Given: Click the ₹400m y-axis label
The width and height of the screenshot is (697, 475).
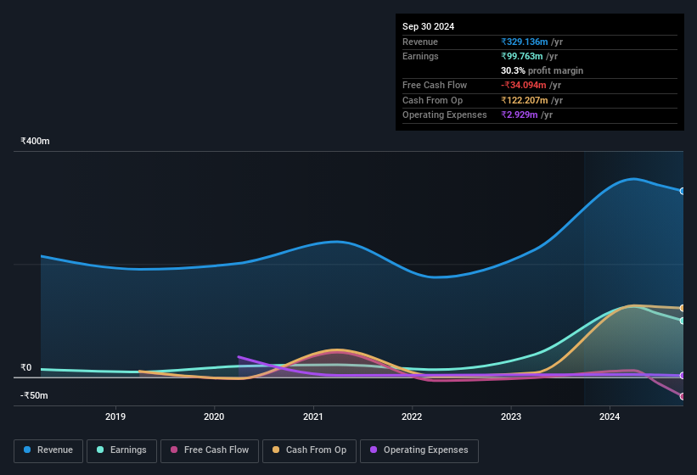Looking at the screenshot, I should [35, 141].
